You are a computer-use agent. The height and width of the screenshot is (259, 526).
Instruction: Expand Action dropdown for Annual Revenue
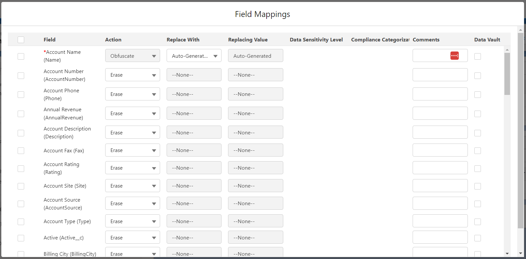coord(132,114)
